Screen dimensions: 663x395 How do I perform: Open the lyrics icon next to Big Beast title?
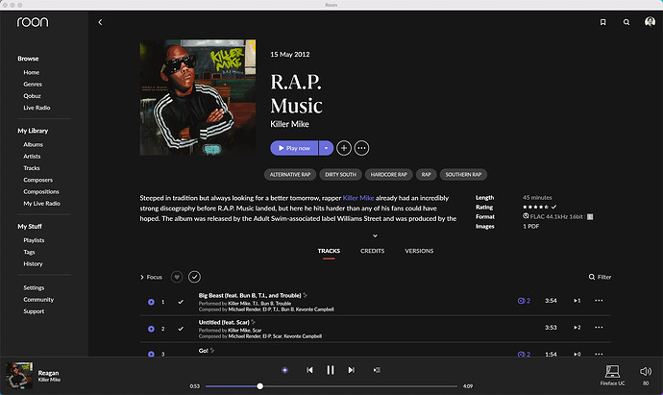(305, 295)
